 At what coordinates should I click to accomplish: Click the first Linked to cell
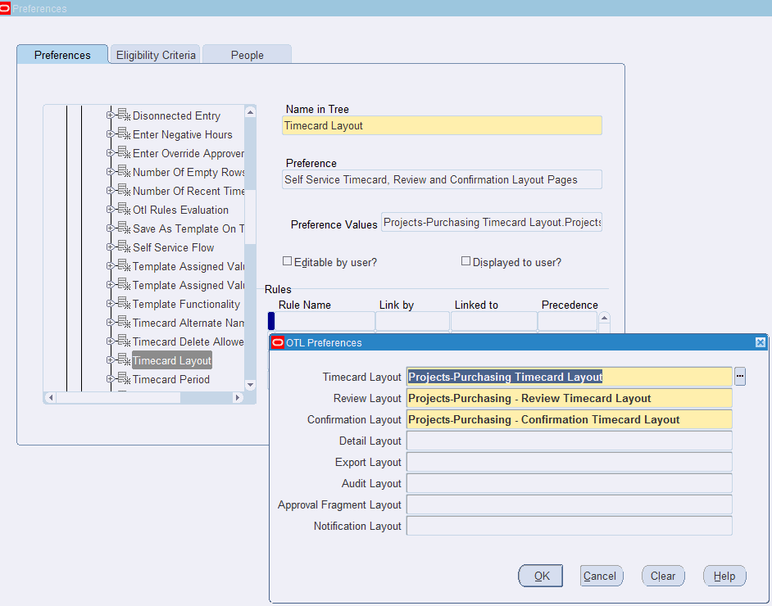(494, 321)
